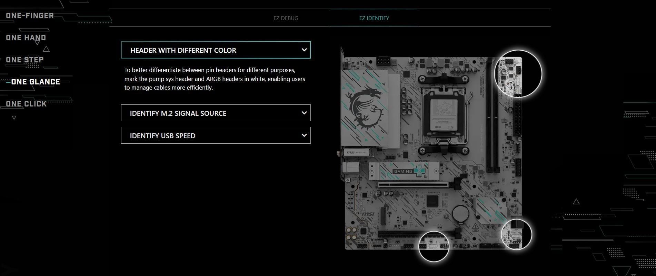Image resolution: width=656 pixels, height=276 pixels.
Task: Switch to the EZ DEBUG tab
Action: tap(286, 18)
